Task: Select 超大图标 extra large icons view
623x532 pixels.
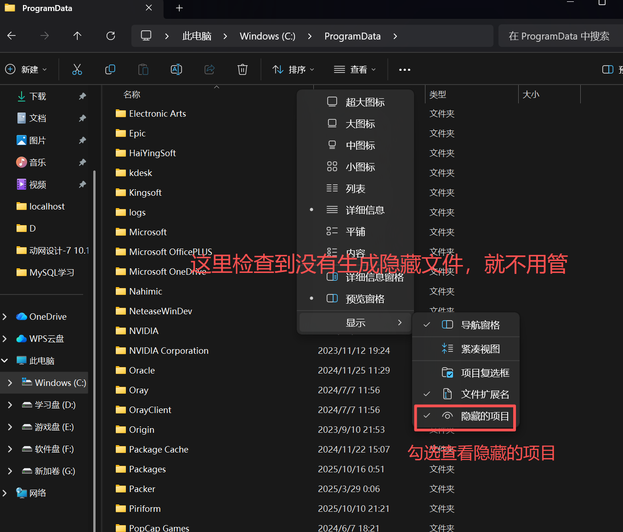Action: point(356,102)
